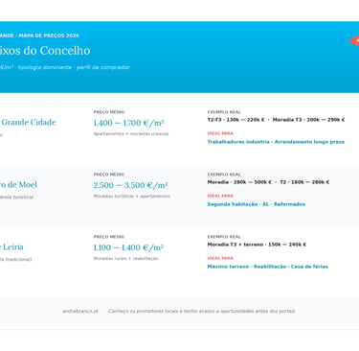The image size is (359, 351).
Task: Click 'Preço Médio' label above 1.400 — 1.700
Action: pos(109,112)
